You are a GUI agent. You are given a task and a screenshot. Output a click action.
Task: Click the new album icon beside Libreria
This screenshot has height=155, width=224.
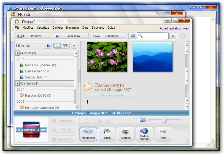click(x=48, y=46)
